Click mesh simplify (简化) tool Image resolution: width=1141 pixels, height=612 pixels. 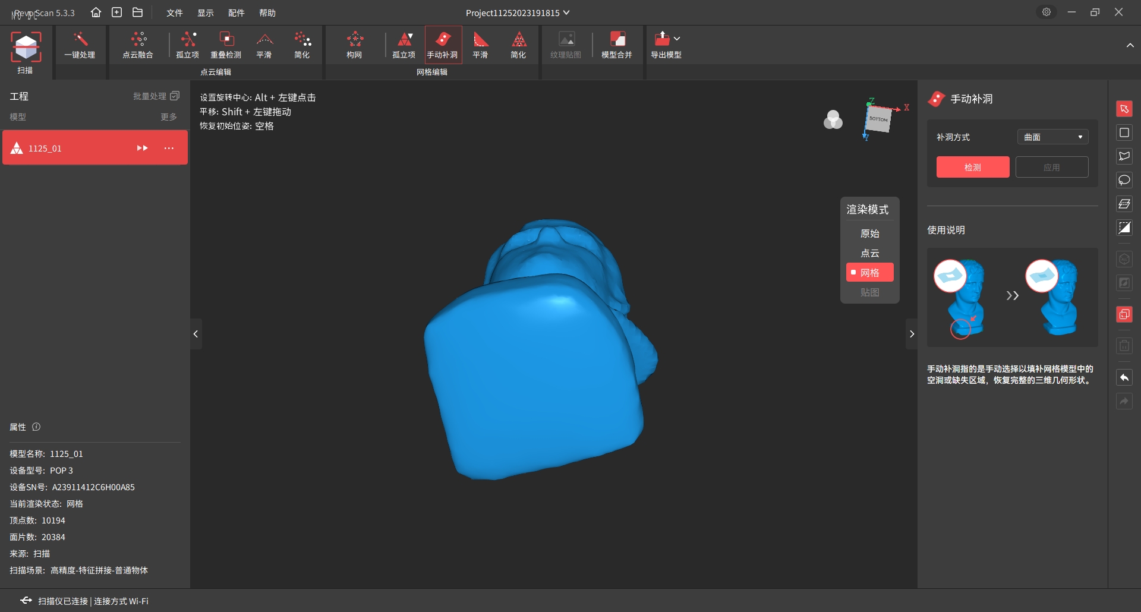tap(518, 46)
